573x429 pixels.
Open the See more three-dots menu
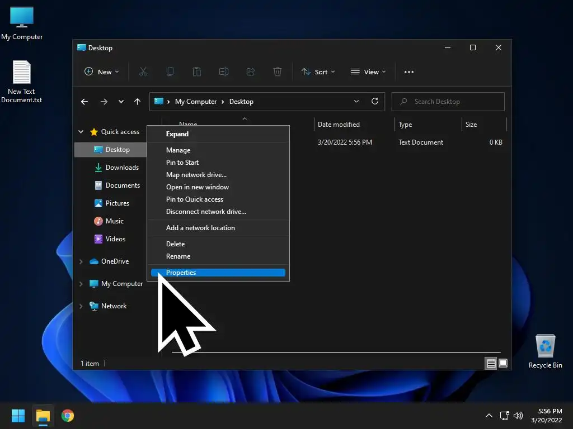click(x=409, y=72)
